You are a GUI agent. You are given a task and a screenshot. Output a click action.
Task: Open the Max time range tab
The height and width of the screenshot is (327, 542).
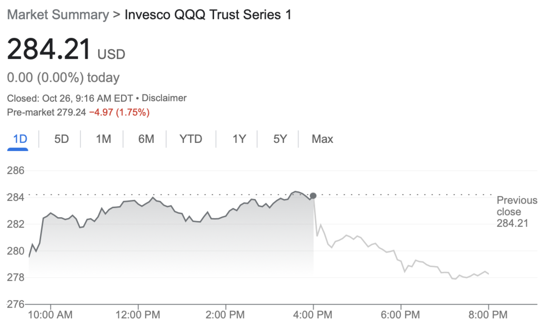(x=322, y=139)
